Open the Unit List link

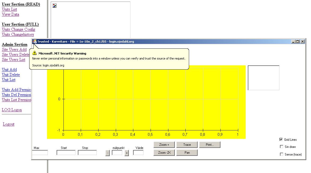click(9, 80)
